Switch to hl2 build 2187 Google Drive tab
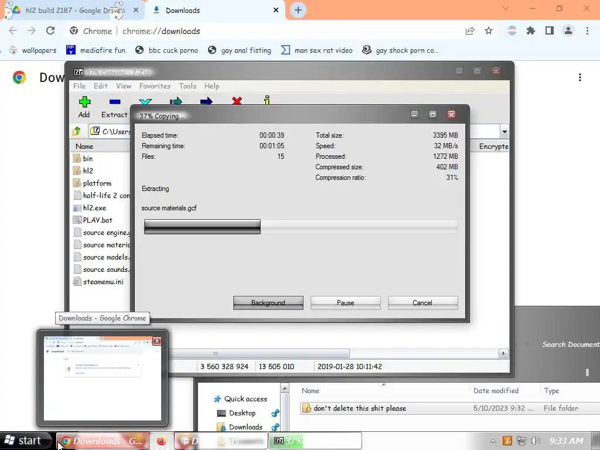 click(73, 11)
